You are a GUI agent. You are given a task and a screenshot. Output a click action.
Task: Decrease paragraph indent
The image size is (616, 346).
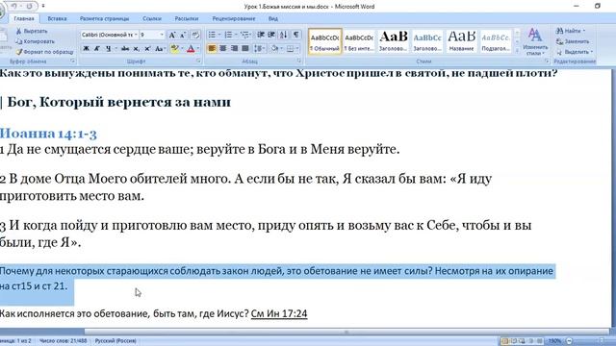(261, 35)
